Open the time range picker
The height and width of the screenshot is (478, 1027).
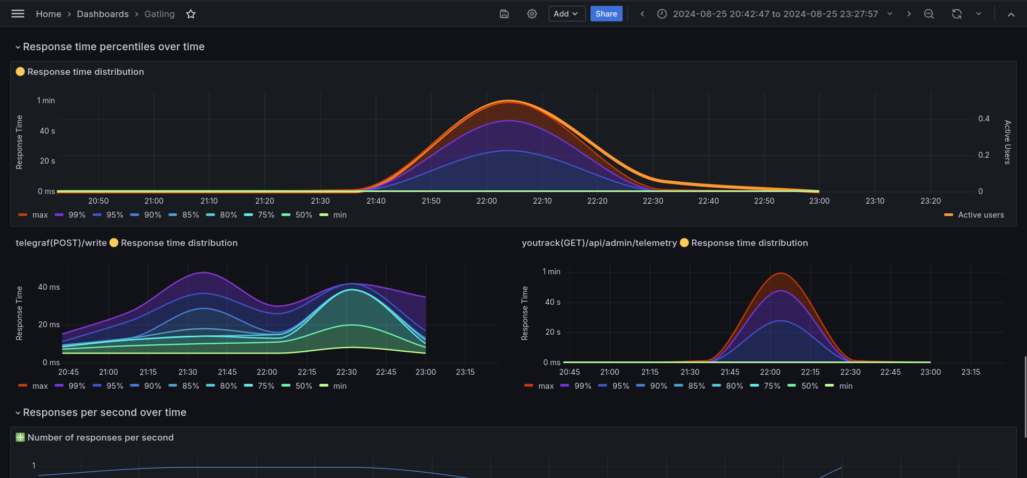pyautogui.click(x=775, y=14)
